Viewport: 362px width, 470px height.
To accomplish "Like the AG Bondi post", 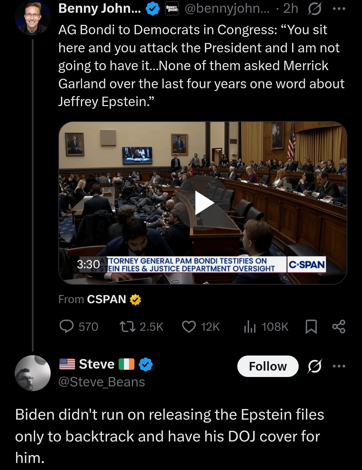I will pyautogui.click(x=189, y=326).
